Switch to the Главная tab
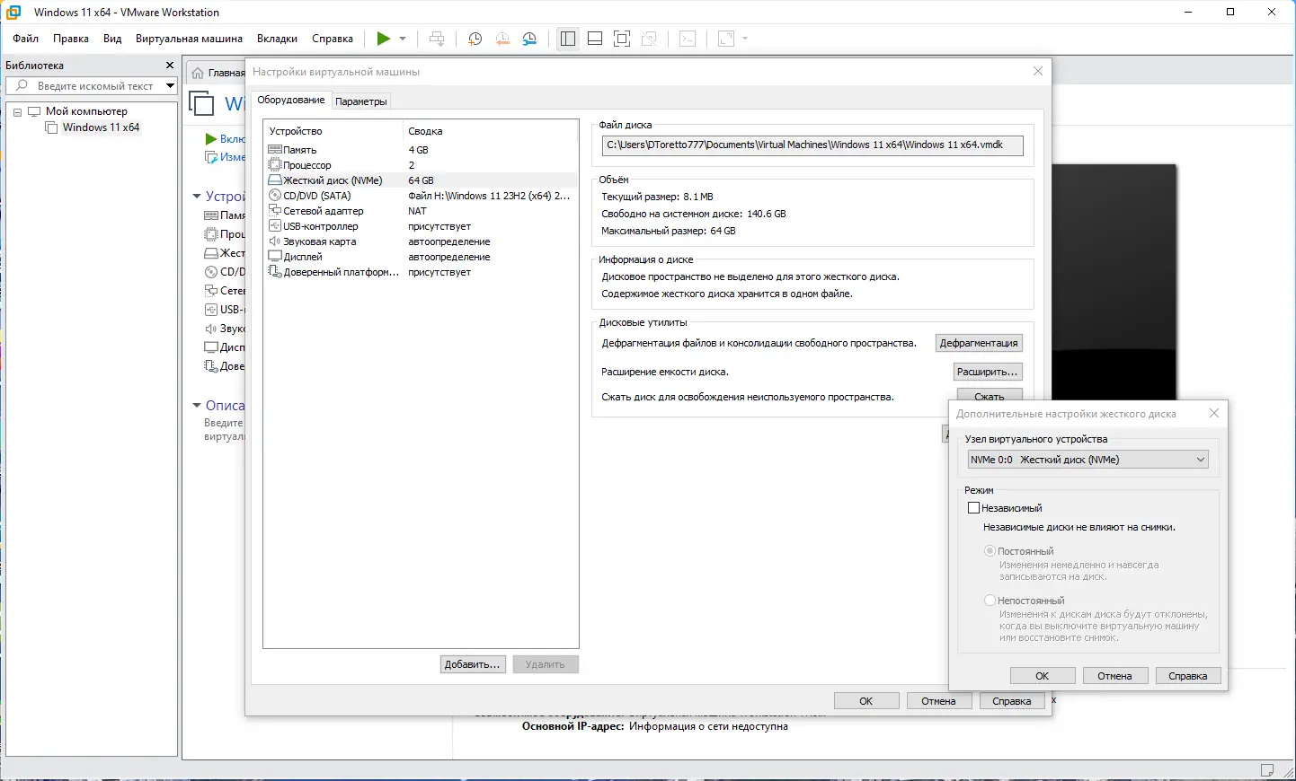The width and height of the screenshot is (1296, 781). 217,73
